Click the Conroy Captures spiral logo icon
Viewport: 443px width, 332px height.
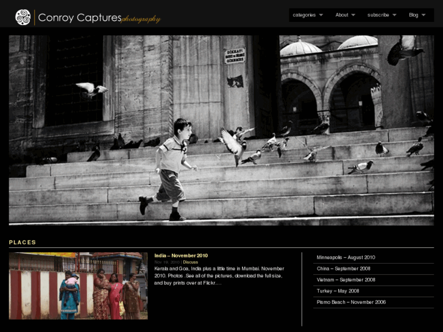[23, 17]
